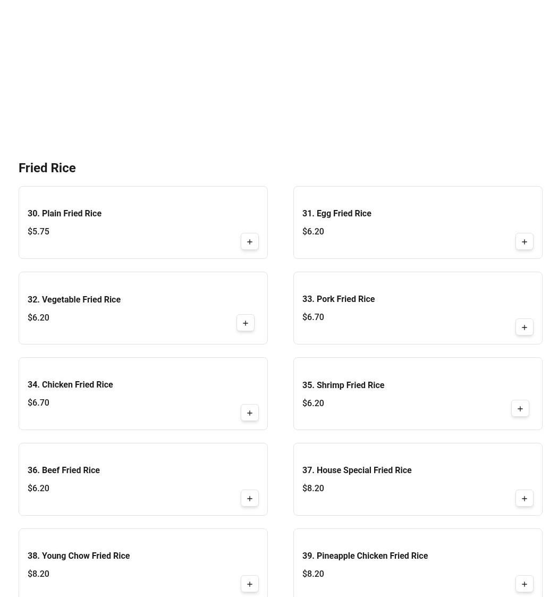Add Beef Fried Rice to order
558x597 pixels.
(x=249, y=499)
